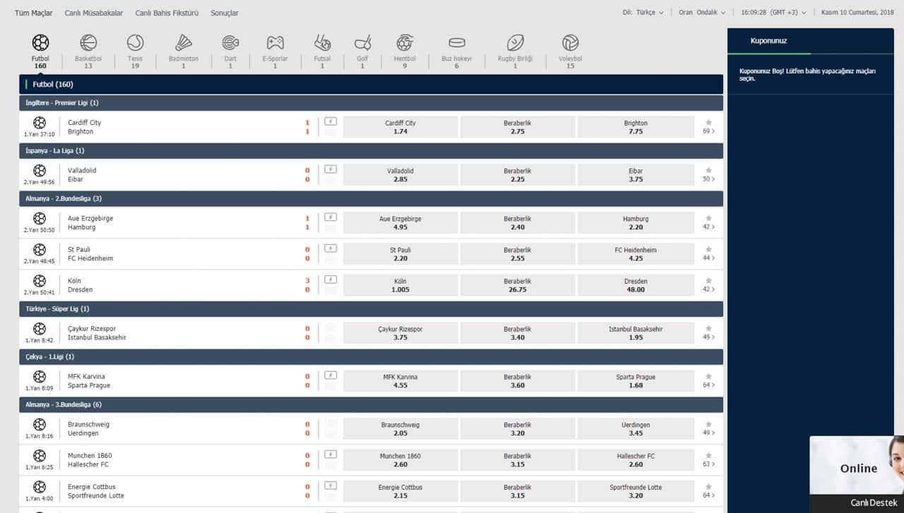Open the Canlı Destek chat widget
This screenshot has height=513, width=904.
click(856, 473)
